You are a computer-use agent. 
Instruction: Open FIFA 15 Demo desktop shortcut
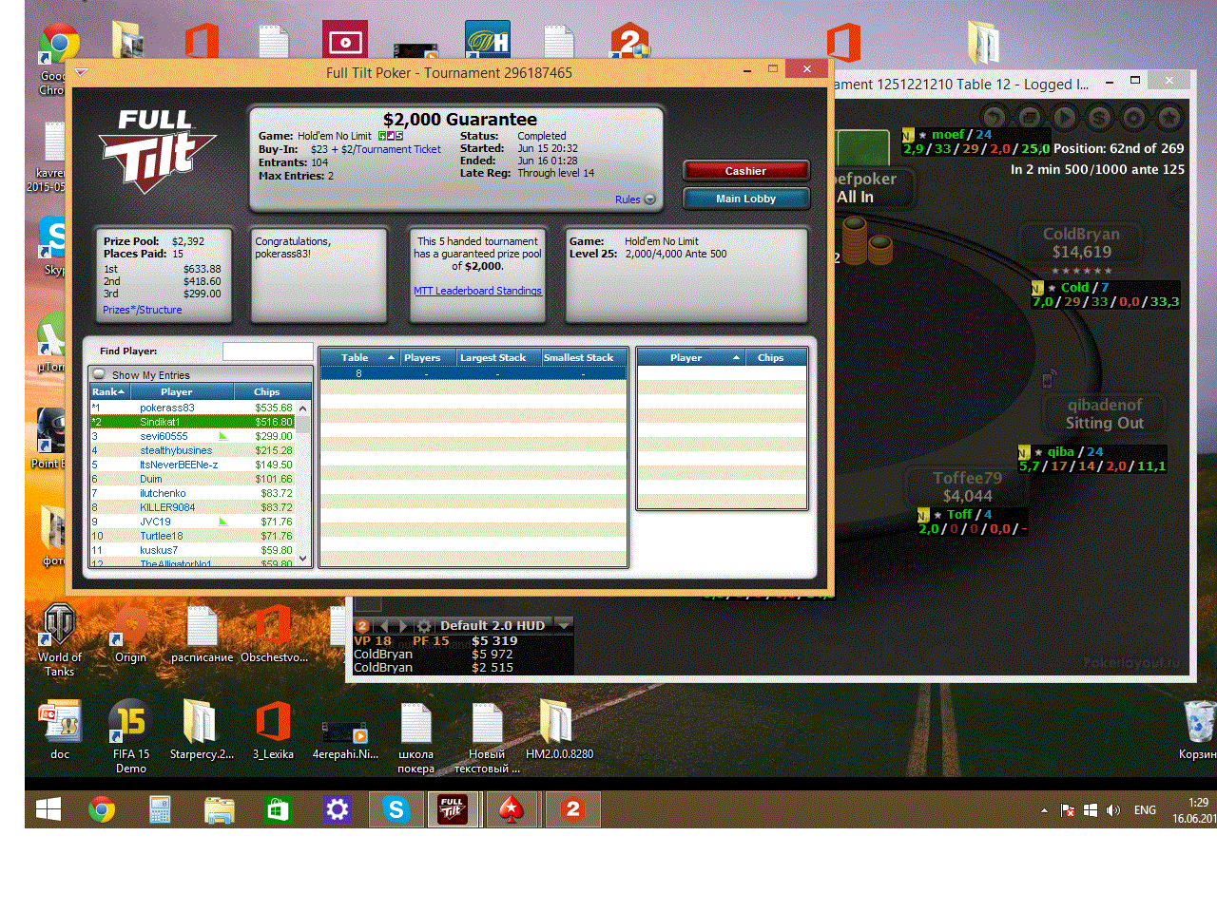click(x=131, y=736)
